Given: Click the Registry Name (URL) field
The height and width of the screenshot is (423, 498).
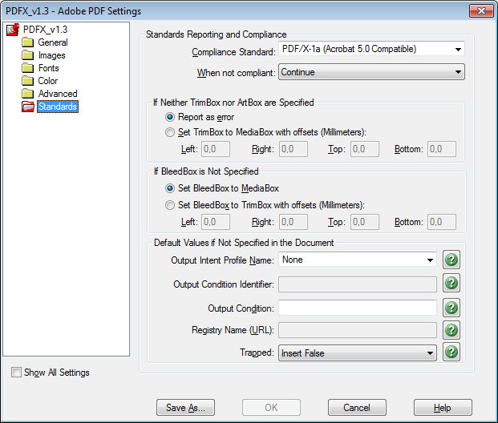Looking at the screenshot, I should tap(358, 330).
